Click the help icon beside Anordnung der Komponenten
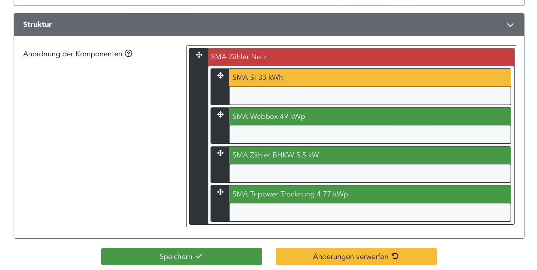The height and width of the screenshot is (270, 537). (x=128, y=54)
